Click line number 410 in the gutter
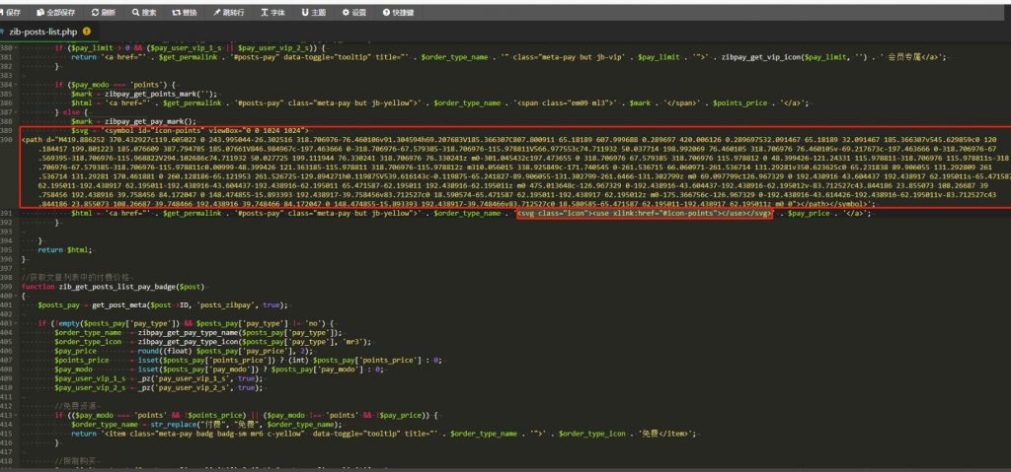 7,387
